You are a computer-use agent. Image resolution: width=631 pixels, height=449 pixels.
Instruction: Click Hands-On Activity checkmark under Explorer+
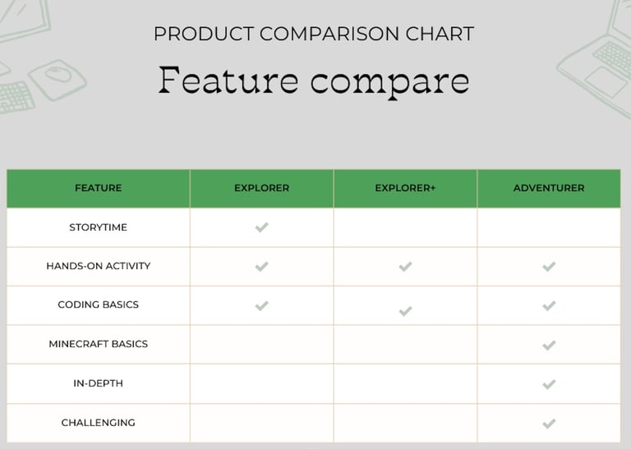click(405, 267)
